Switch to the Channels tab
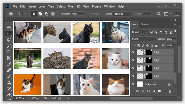 coord(145,24)
